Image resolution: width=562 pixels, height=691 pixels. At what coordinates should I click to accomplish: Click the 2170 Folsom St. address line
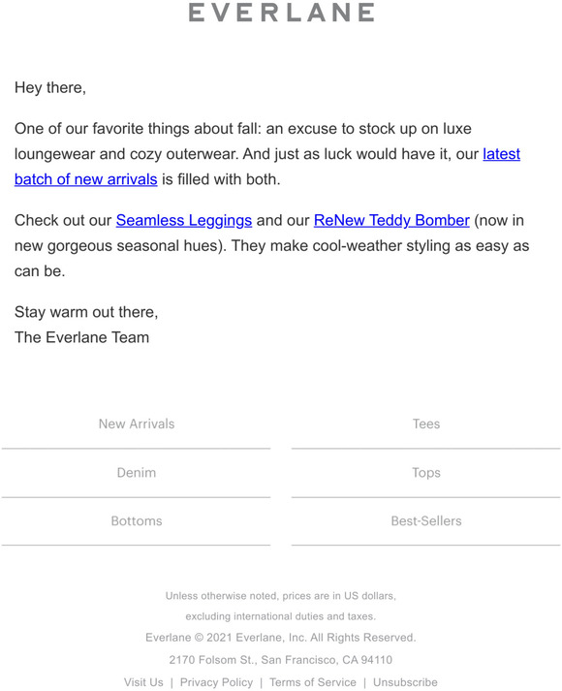click(281, 660)
